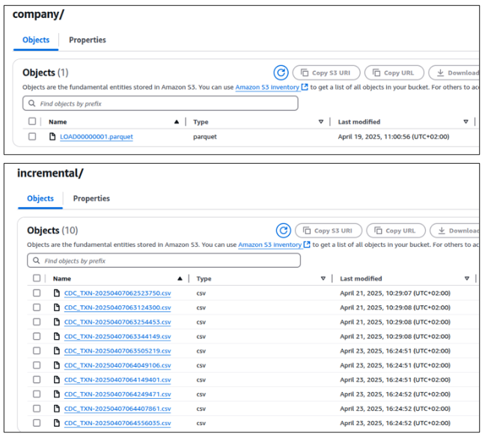
Task: Open CDC_TXN-20250407063124300.csv object
Action: click(118, 308)
